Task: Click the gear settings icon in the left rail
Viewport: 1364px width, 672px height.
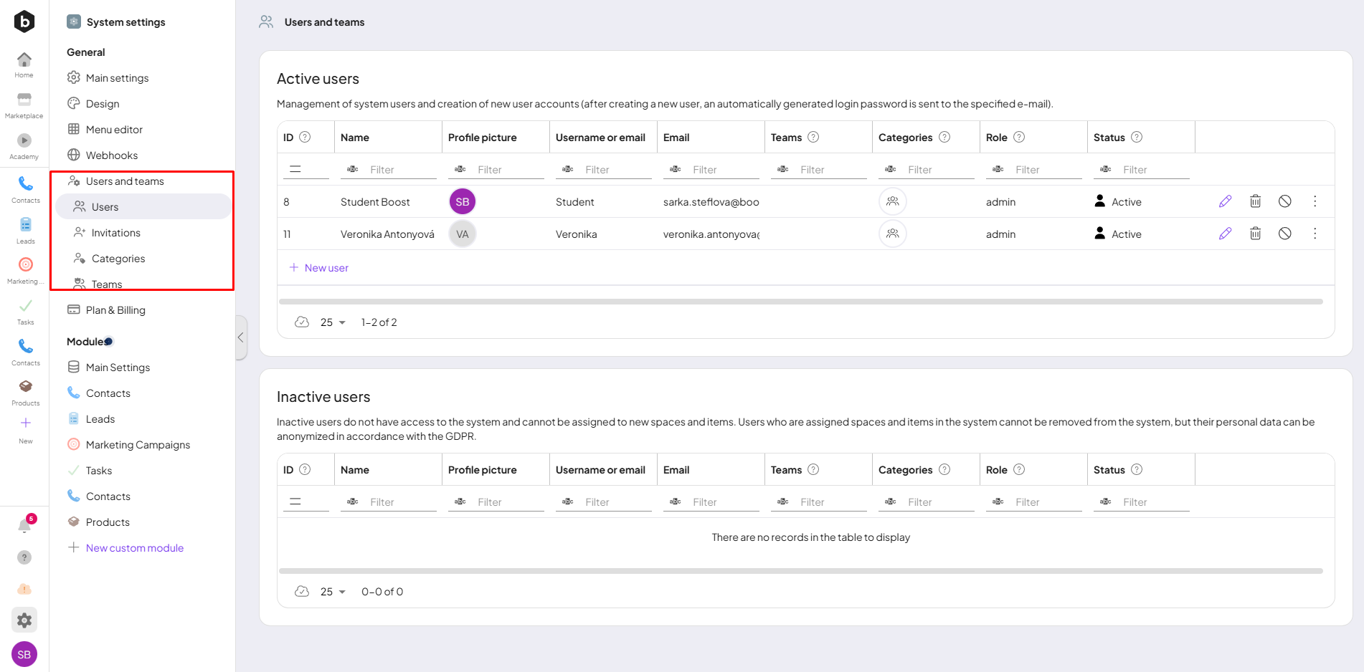Action: 24,620
